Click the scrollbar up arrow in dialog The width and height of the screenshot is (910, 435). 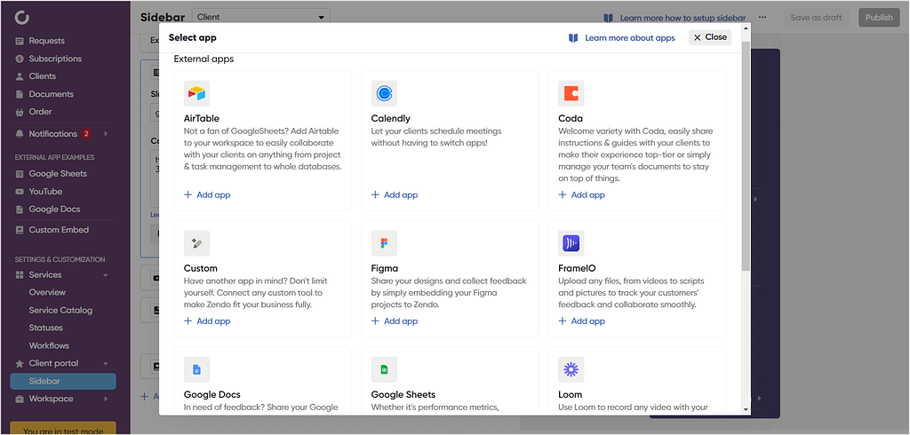(746, 28)
